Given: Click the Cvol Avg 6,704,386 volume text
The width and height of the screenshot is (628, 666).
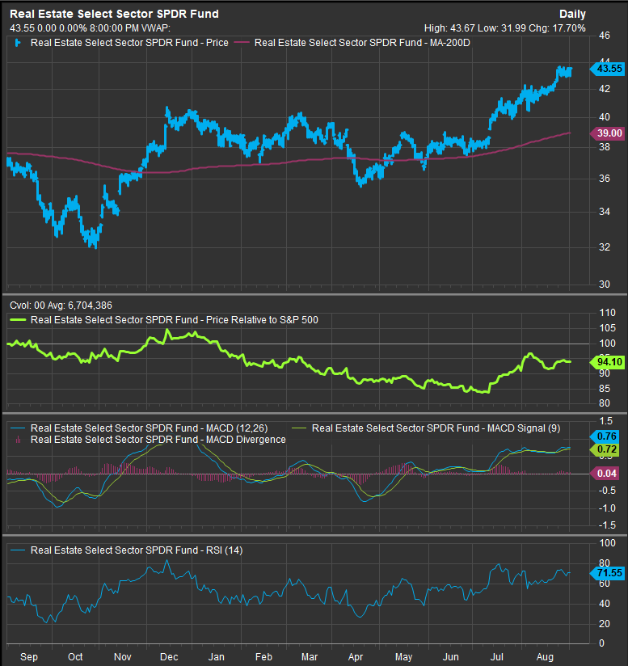Looking at the screenshot, I should pos(61,306).
